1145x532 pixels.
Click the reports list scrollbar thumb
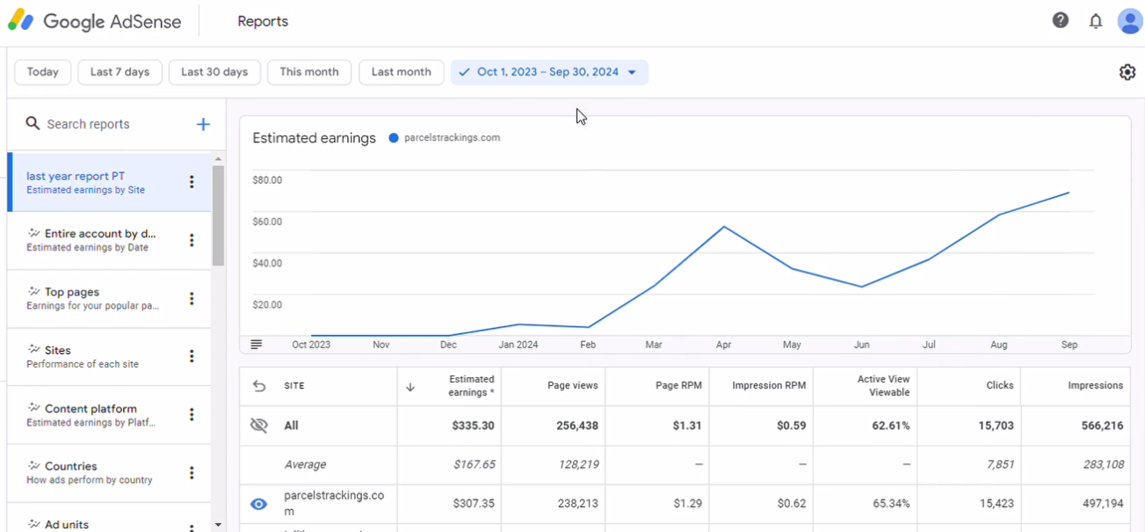click(218, 215)
